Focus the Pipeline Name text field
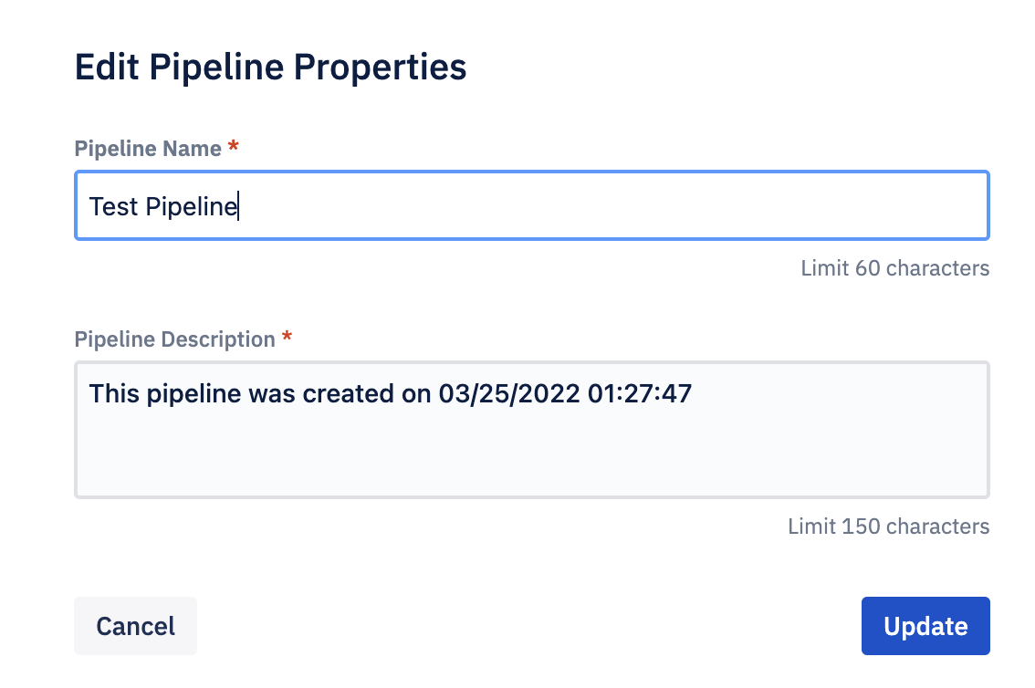The width and height of the screenshot is (1035, 688). [531, 205]
